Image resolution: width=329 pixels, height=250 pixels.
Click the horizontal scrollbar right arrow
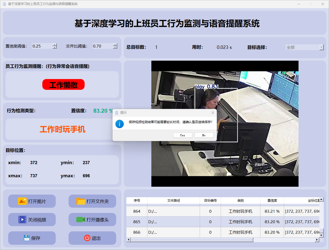click(x=317, y=240)
